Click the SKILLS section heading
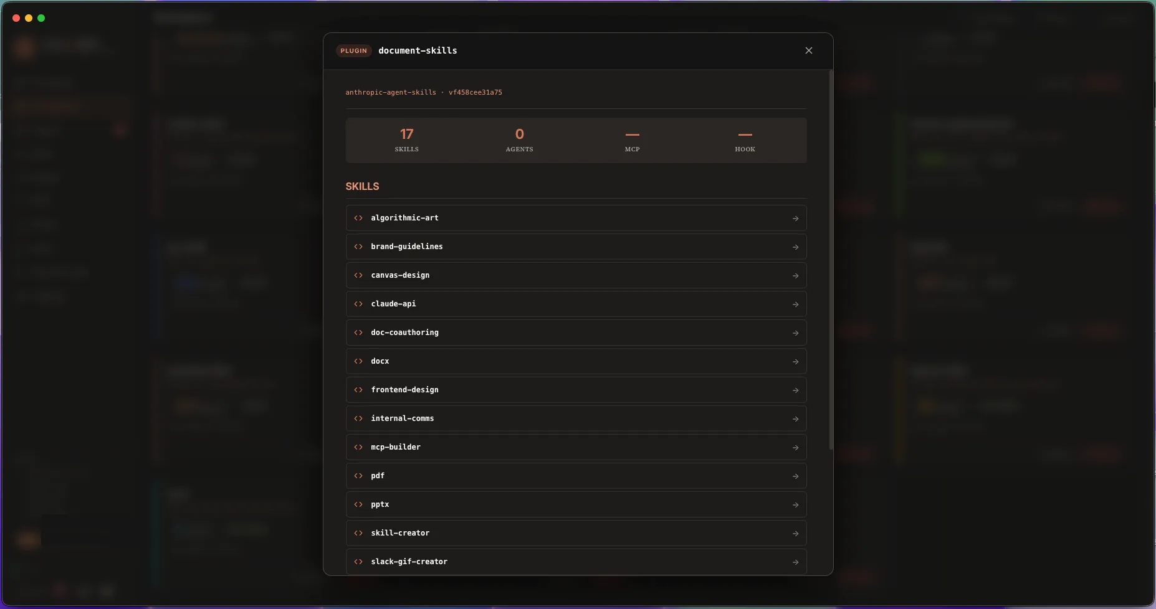Viewport: 1156px width, 609px height. pos(362,186)
